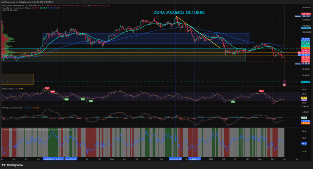Click the 76.352,75 blue price label

(x=306, y=39)
